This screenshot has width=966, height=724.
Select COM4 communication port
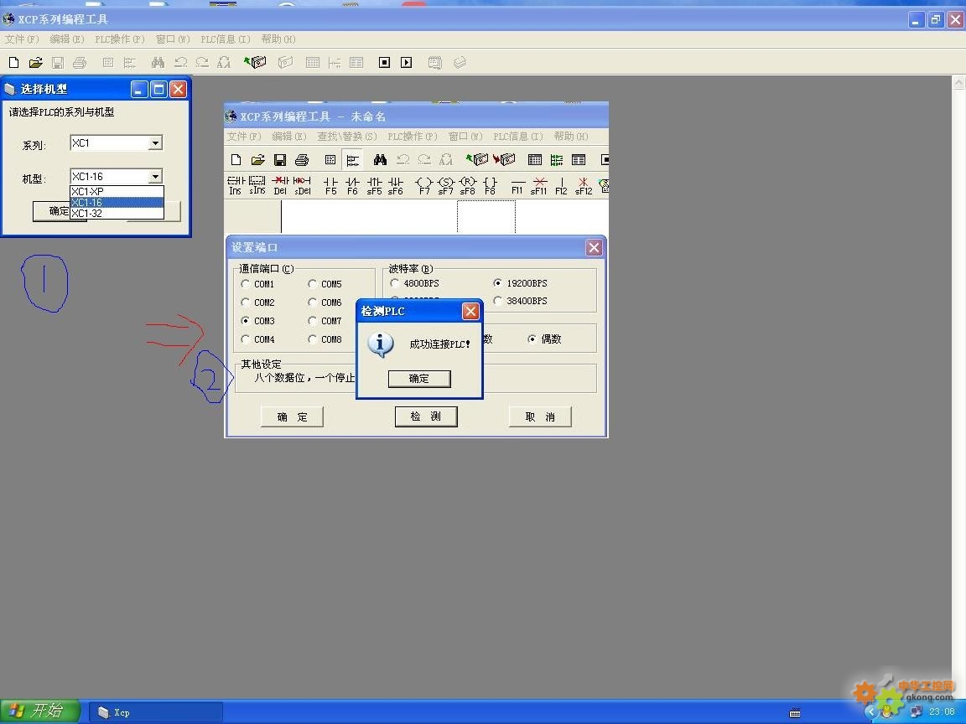(258, 339)
